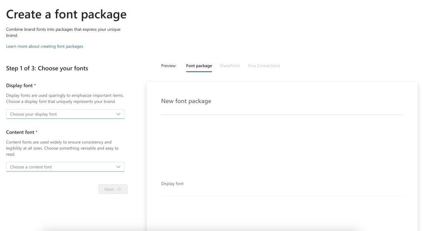Click the 'New font package' title in preview
422x231 pixels.
point(186,101)
